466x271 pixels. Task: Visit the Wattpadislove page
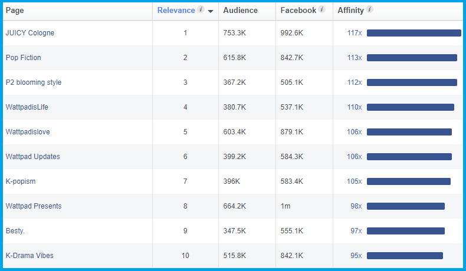28,132
